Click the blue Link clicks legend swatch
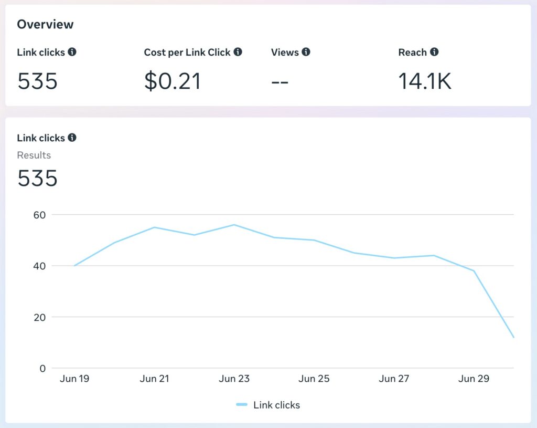Screen dimensions: 537x428 [x=242, y=405]
